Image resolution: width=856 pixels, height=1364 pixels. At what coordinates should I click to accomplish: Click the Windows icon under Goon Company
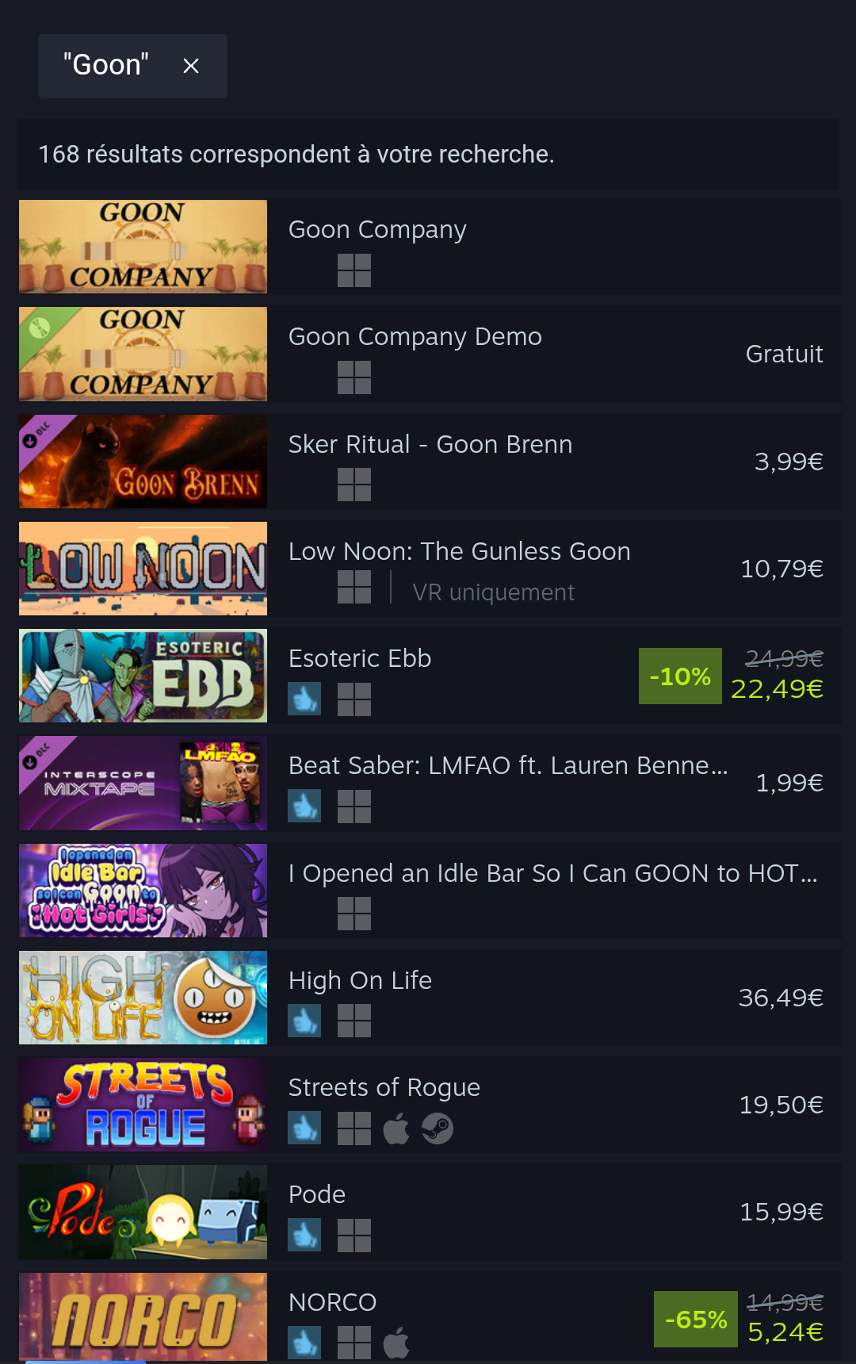[x=354, y=270]
